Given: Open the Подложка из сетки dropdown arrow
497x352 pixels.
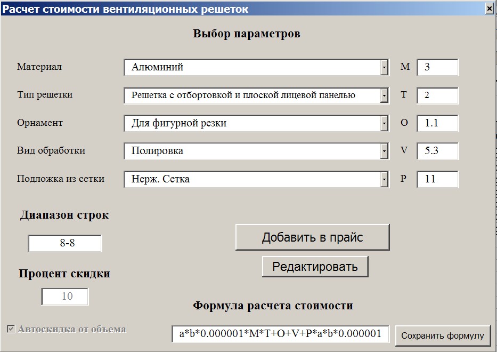Looking at the screenshot, I should (x=384, y=179).
